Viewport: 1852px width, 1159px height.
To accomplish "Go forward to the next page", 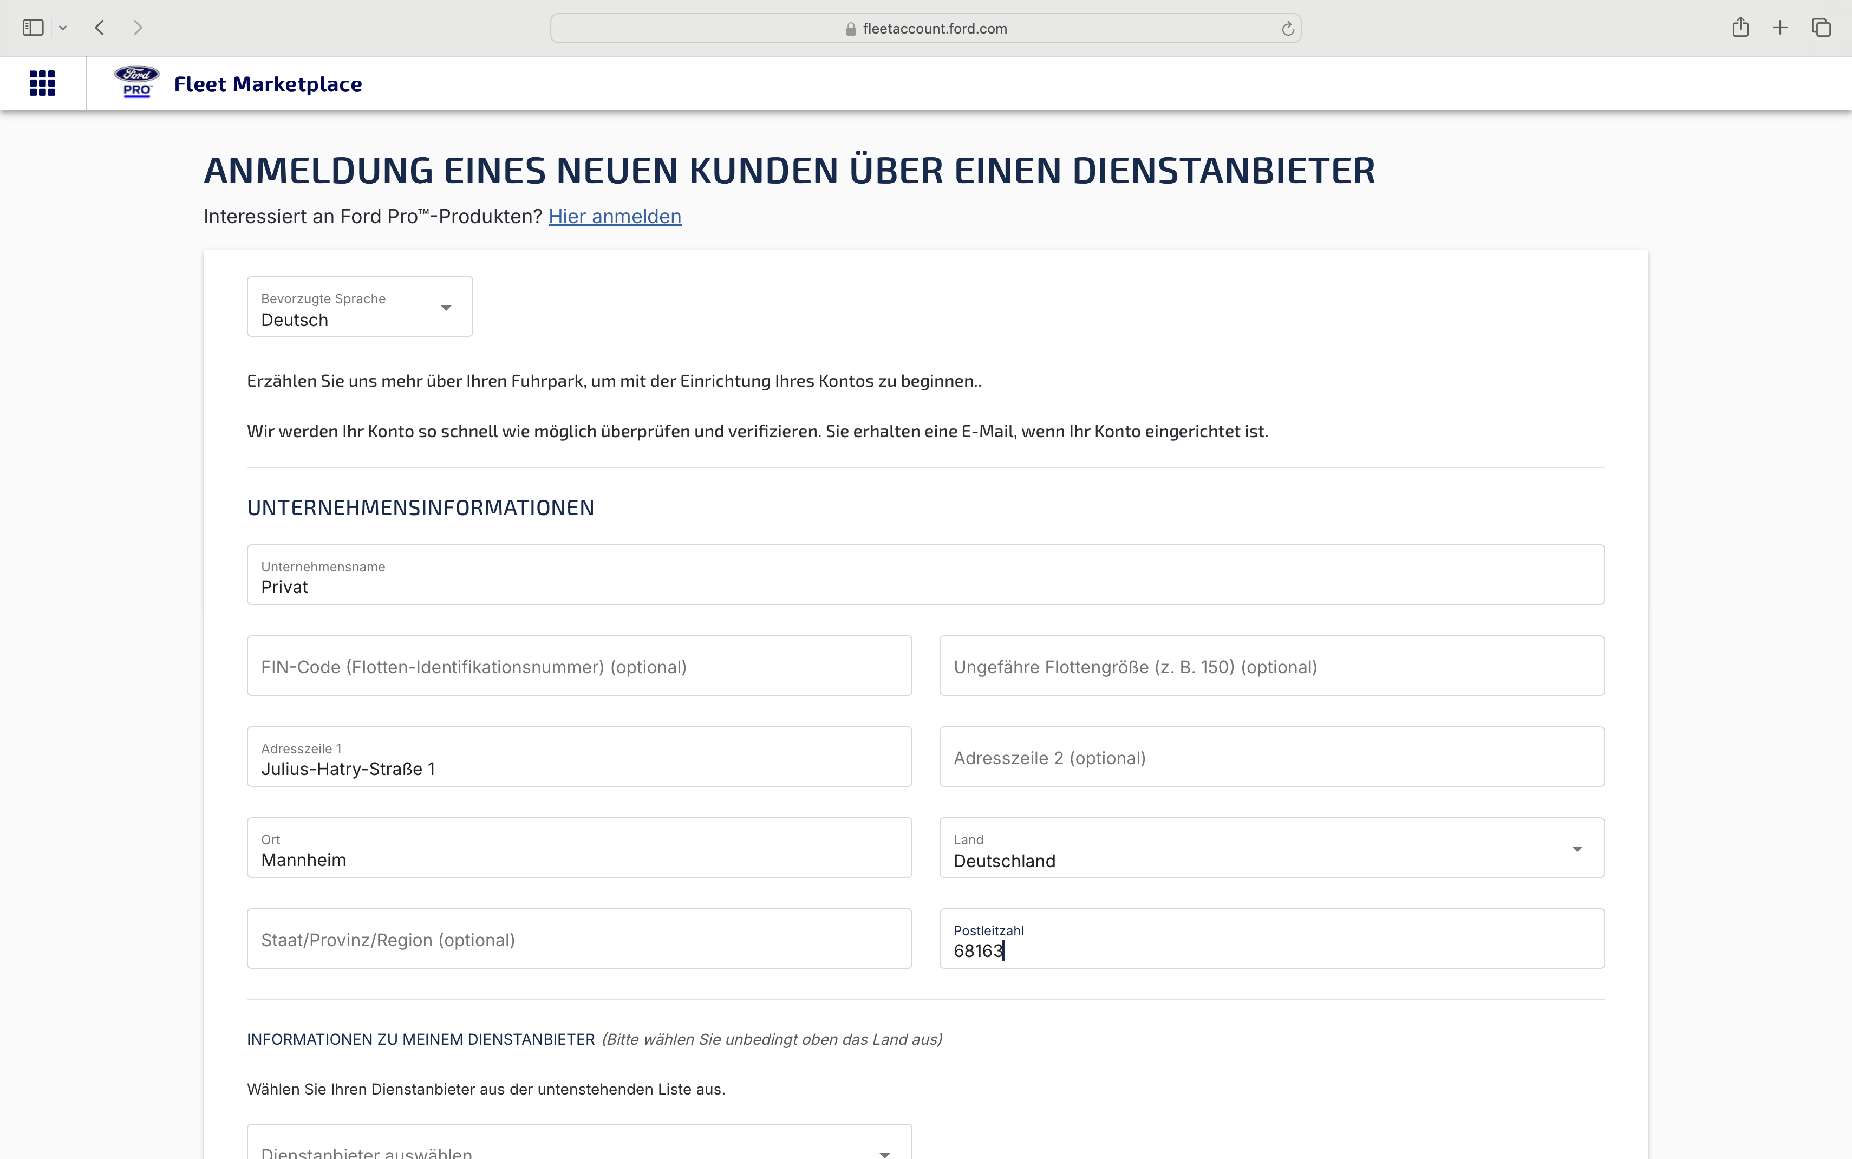I will point(138,28).
